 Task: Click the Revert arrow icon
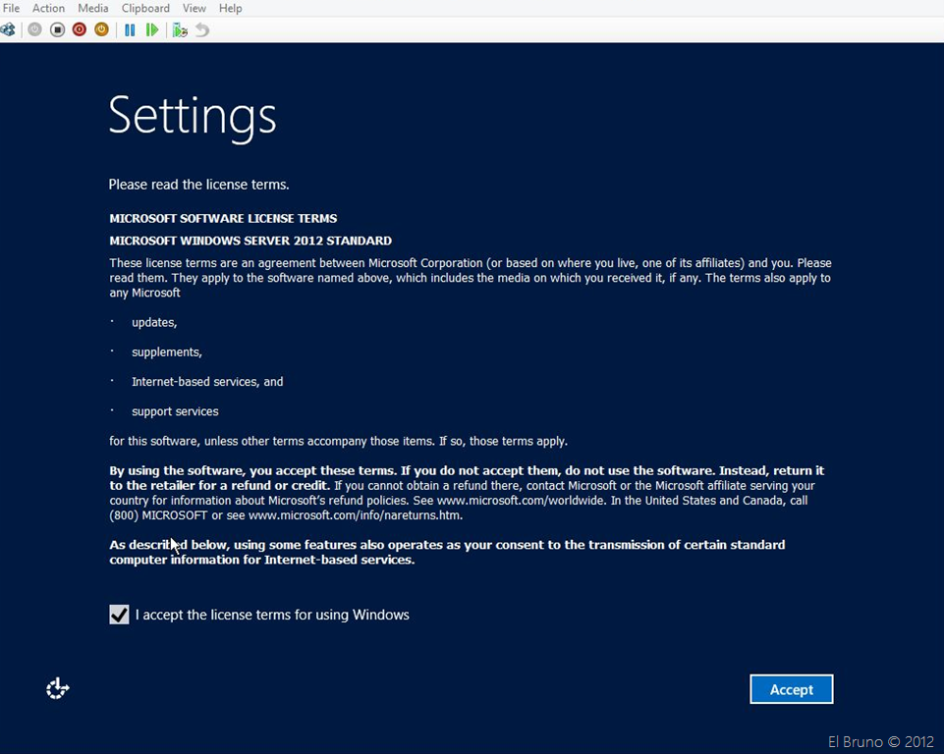pyautogui.click(x=202, y=29)
